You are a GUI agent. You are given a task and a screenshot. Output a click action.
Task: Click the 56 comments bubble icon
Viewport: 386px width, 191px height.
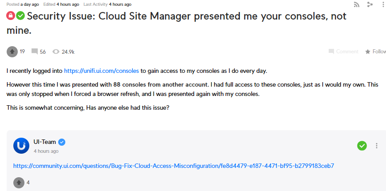coord(35,52)
